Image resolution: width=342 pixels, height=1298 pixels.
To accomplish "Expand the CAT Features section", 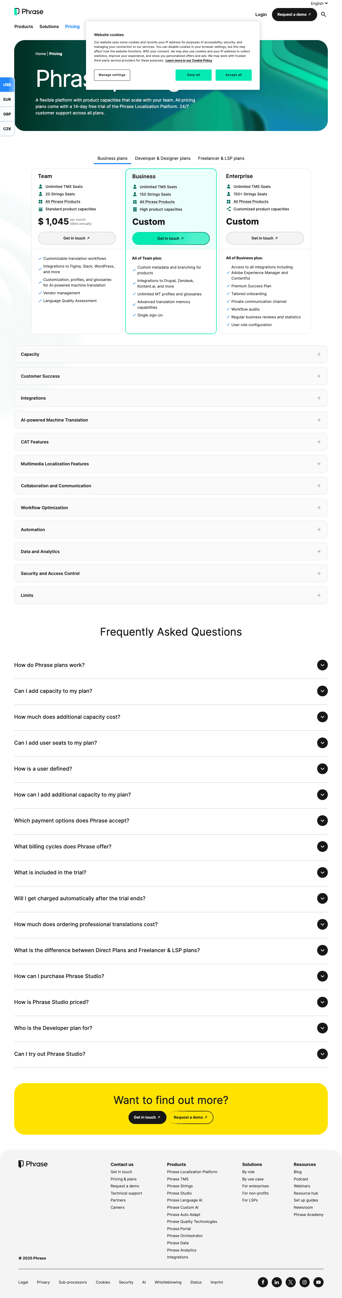I will click(x=170, y=442).
